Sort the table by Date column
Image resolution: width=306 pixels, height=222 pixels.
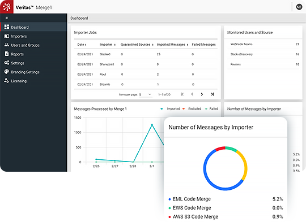(82, 45)
